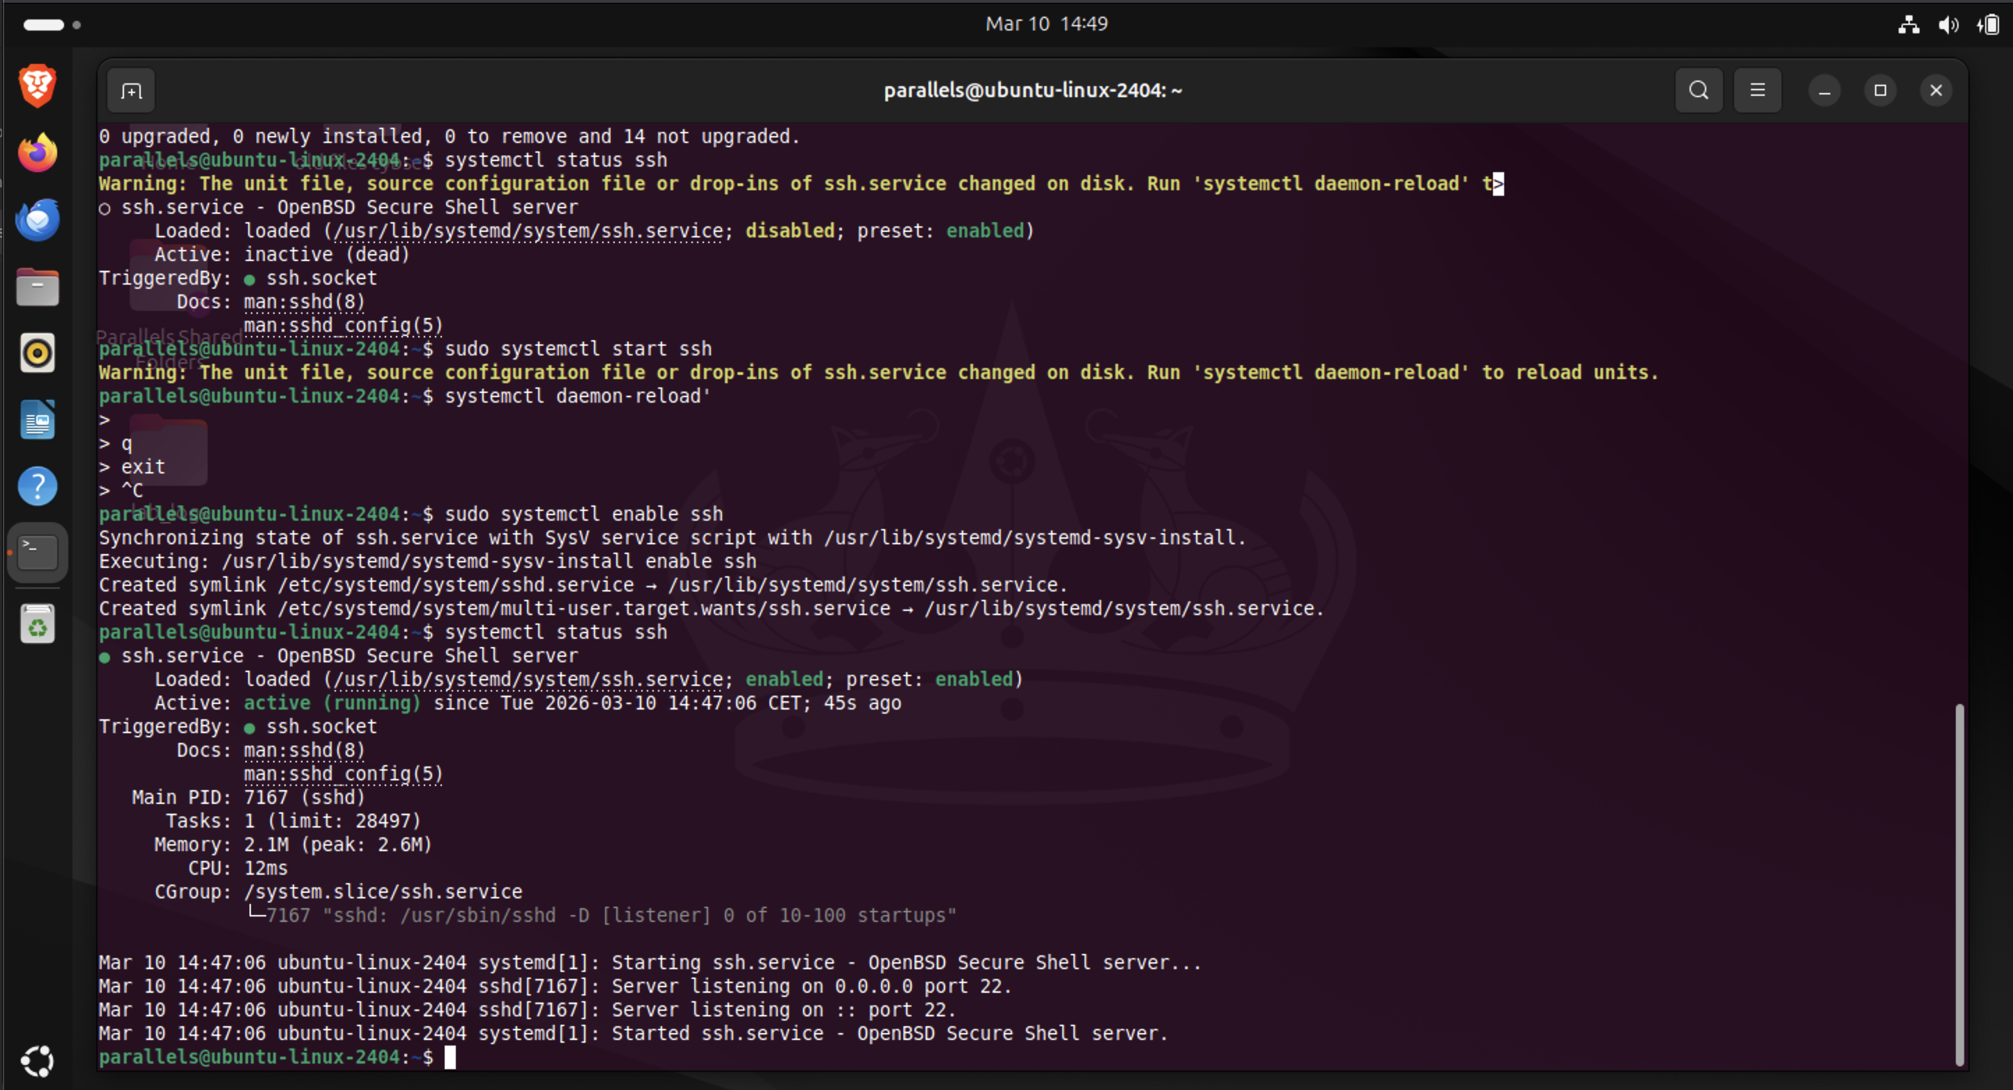Open the Trash from dock
This screenshot has width=2013, height=1090.
click(x=37, y=624)
